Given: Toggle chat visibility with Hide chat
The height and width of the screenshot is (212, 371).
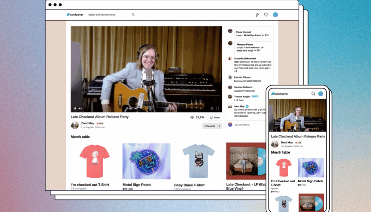Looking at the screenshot, I should point(210,126).
